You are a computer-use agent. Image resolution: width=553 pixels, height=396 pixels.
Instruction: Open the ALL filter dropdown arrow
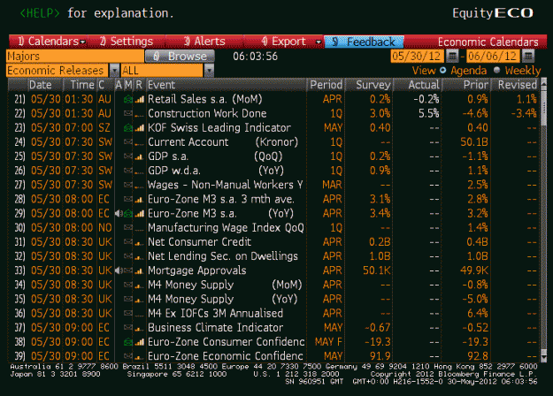click(209, 71)
